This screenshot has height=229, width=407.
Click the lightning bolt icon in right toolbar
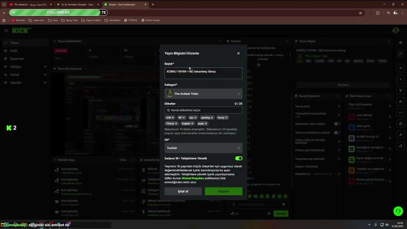tap(401, 79)
